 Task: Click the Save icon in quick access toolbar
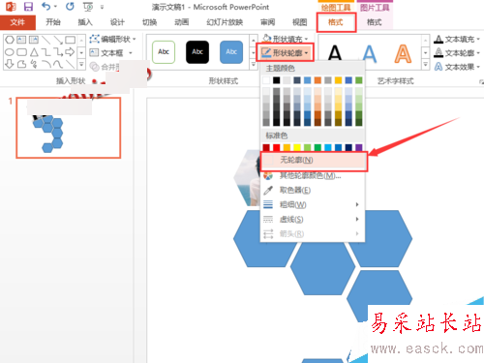click(x=28, y=7)
